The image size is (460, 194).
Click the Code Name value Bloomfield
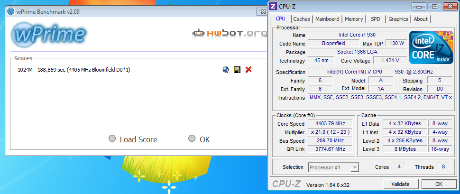point(333,43)
